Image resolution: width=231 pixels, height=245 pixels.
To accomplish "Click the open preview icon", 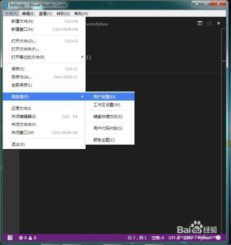I will pos(209,24).
